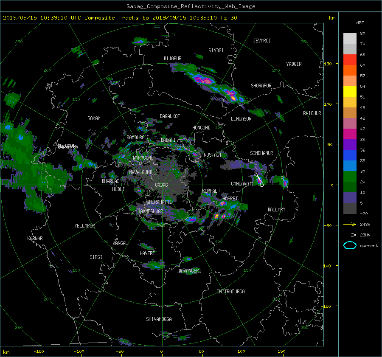Image resolution: width=382 pixels, height=357 pixels.
Task: Select the red 60 dBZ legend swatch
Action: point(350,60)
